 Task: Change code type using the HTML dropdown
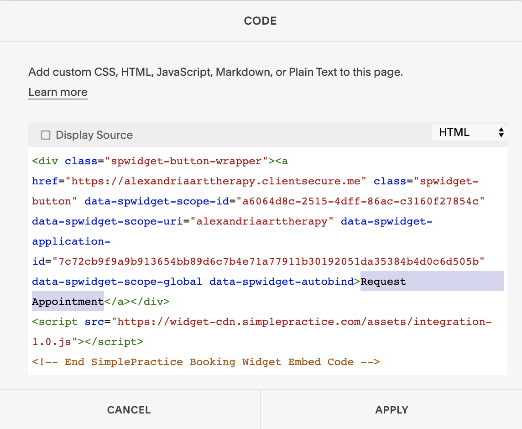coord(469,132)
